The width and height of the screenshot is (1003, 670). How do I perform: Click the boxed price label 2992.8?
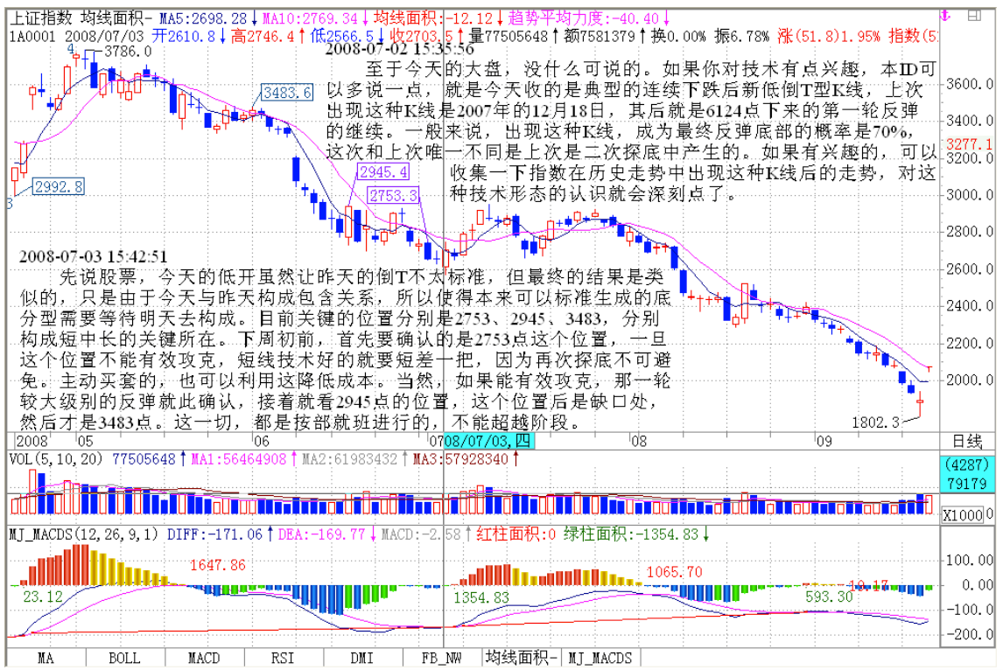pos(59,186)
